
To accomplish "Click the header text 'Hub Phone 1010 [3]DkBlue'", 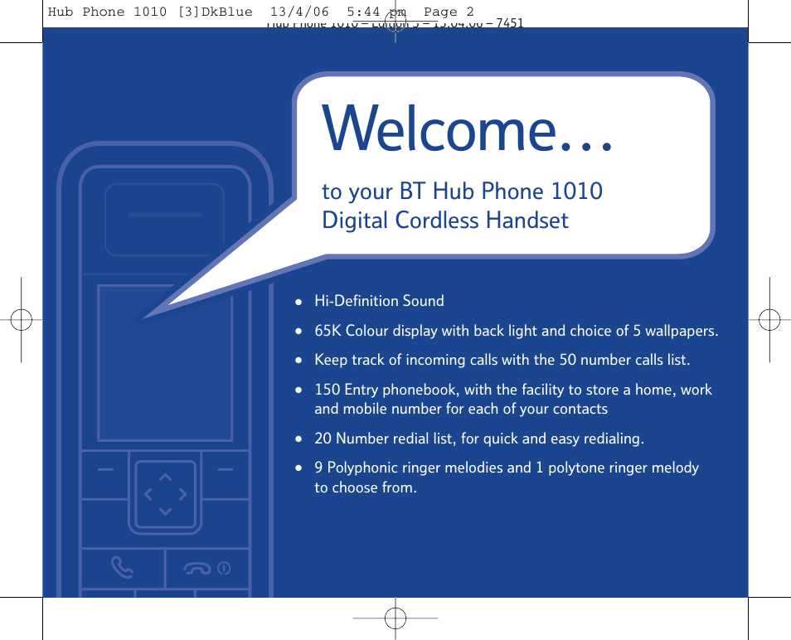I will (x=150, y=12).
